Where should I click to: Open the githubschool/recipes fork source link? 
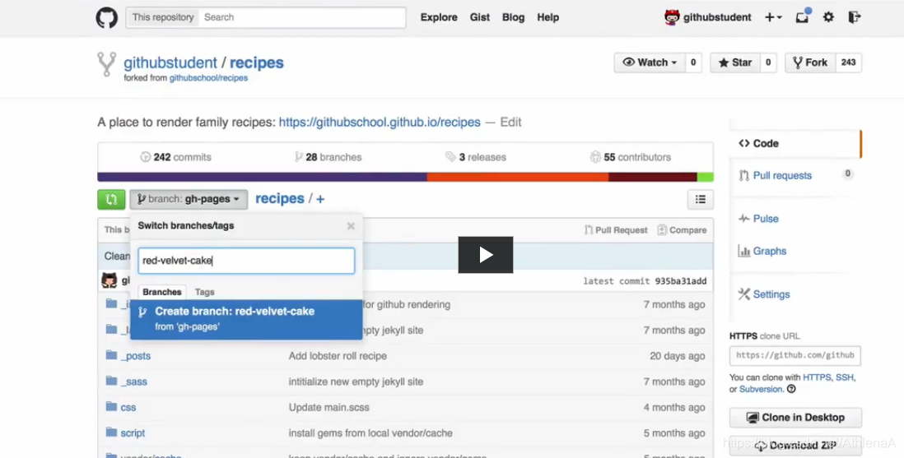208,78
